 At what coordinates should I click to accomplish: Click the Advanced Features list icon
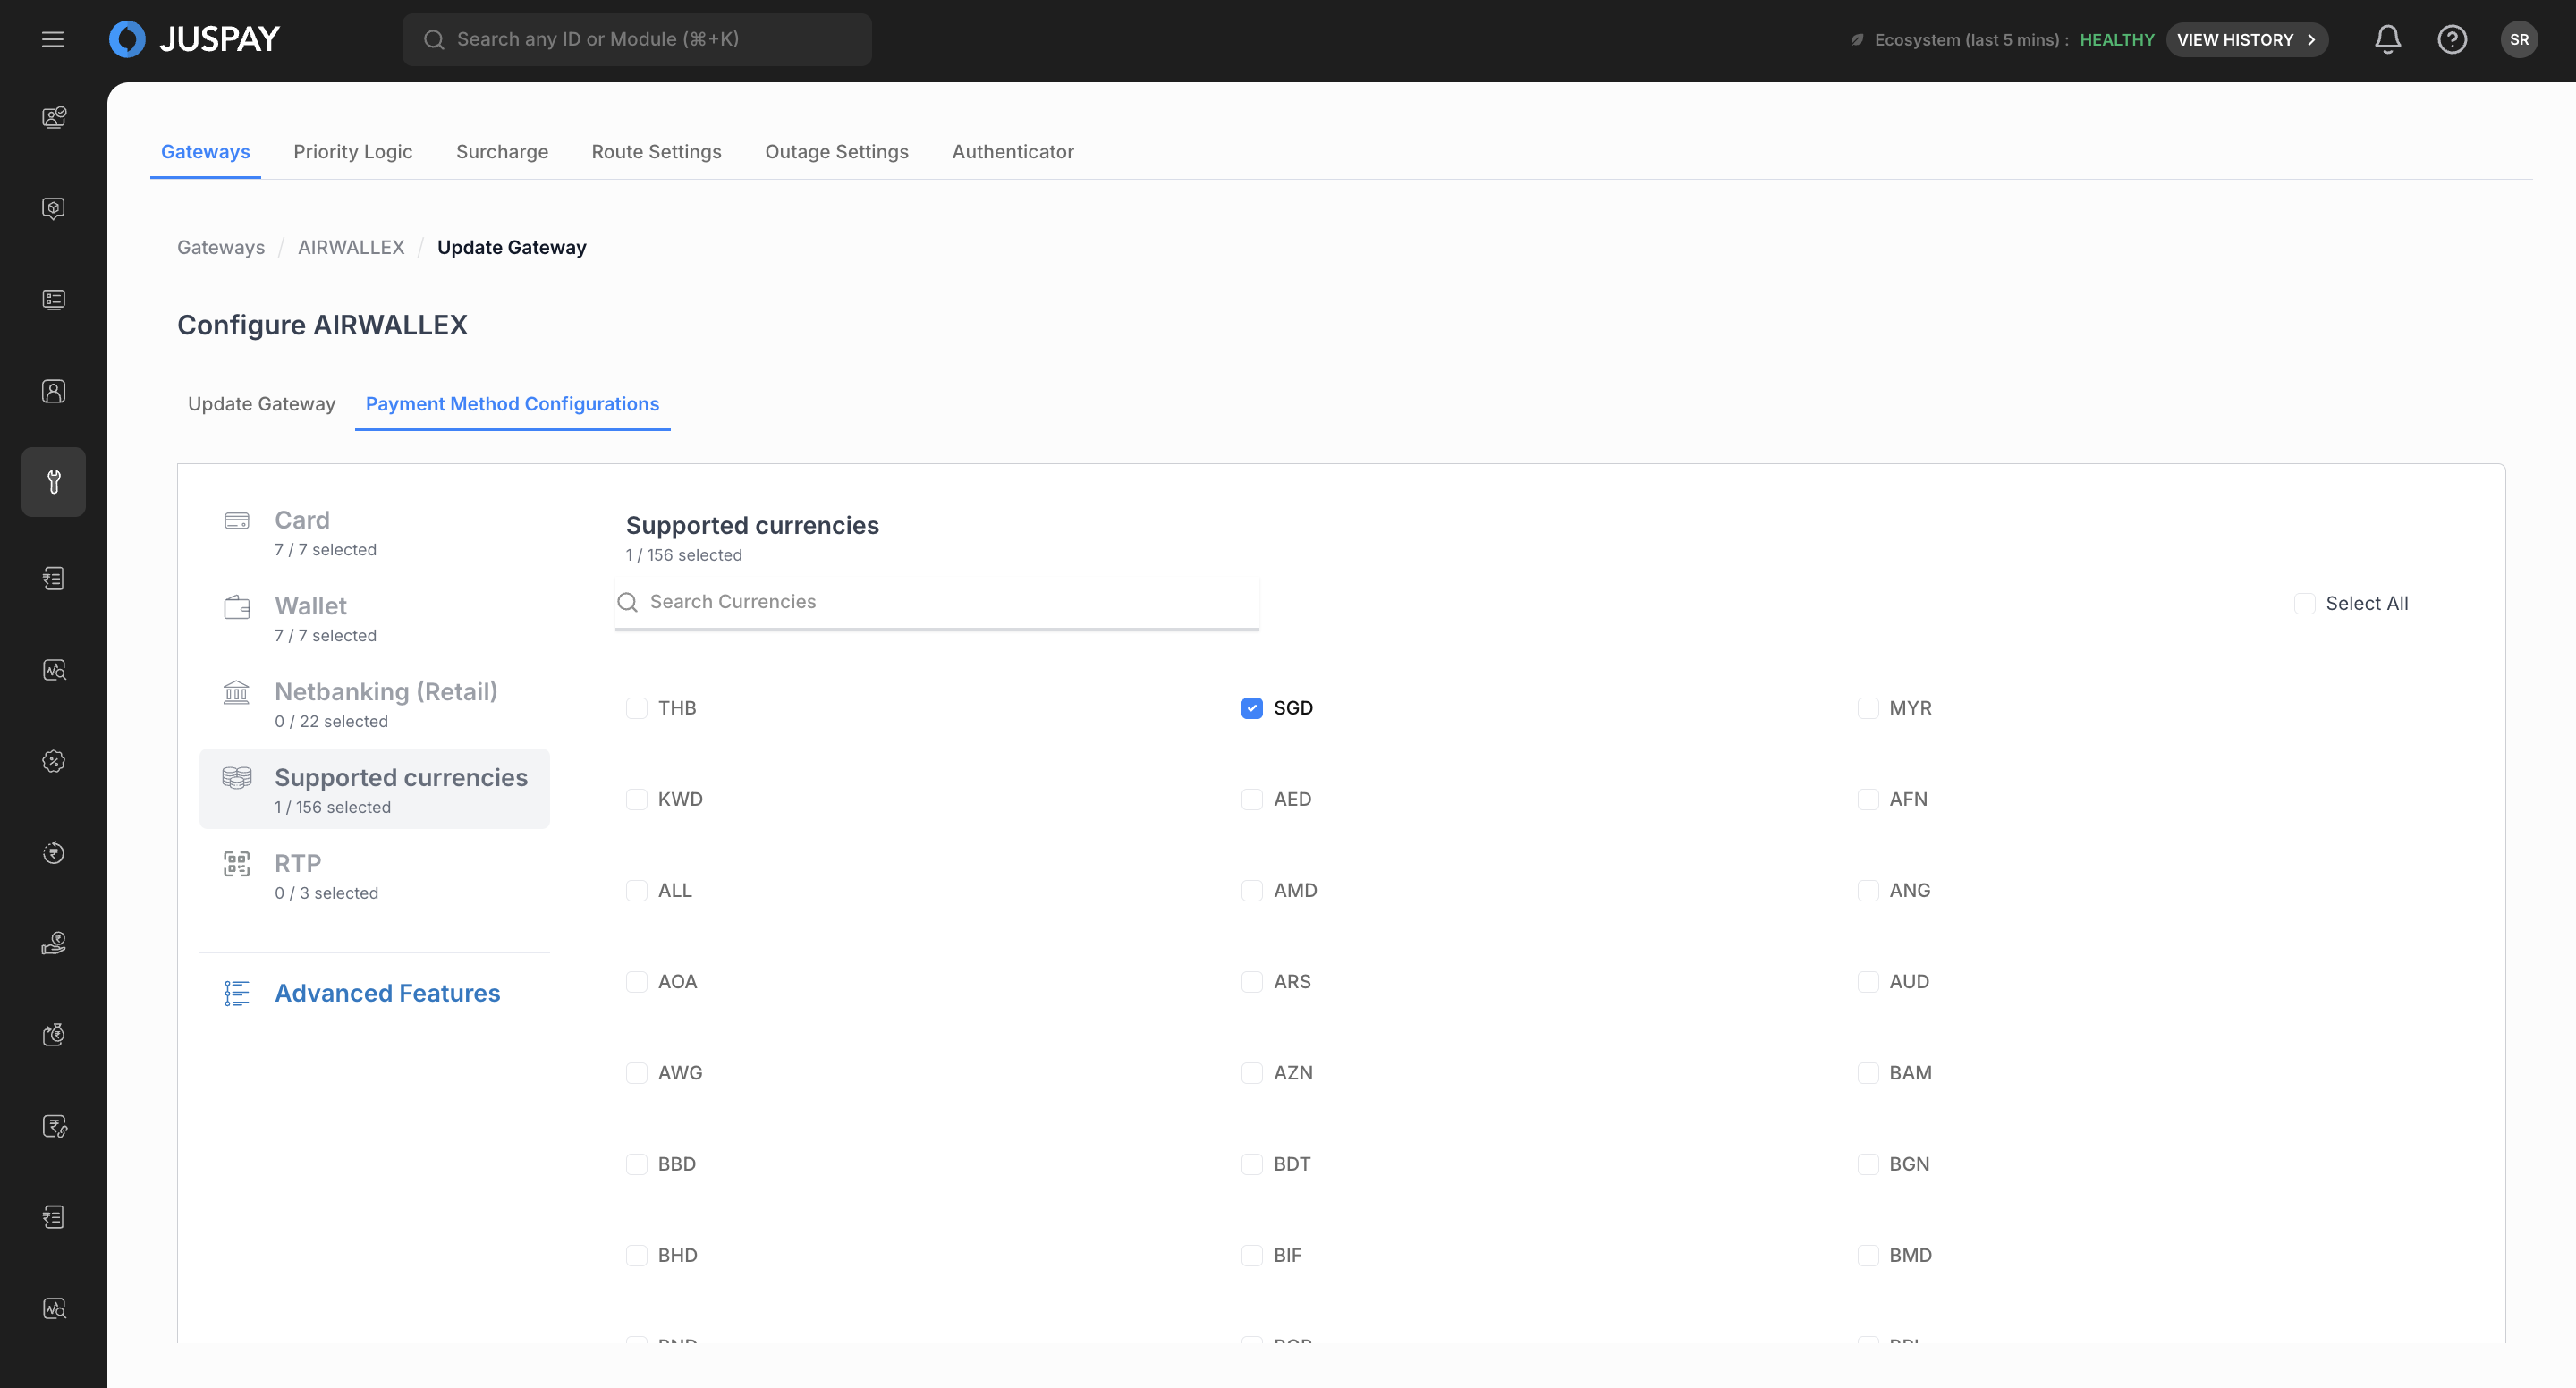pos(237,993)
